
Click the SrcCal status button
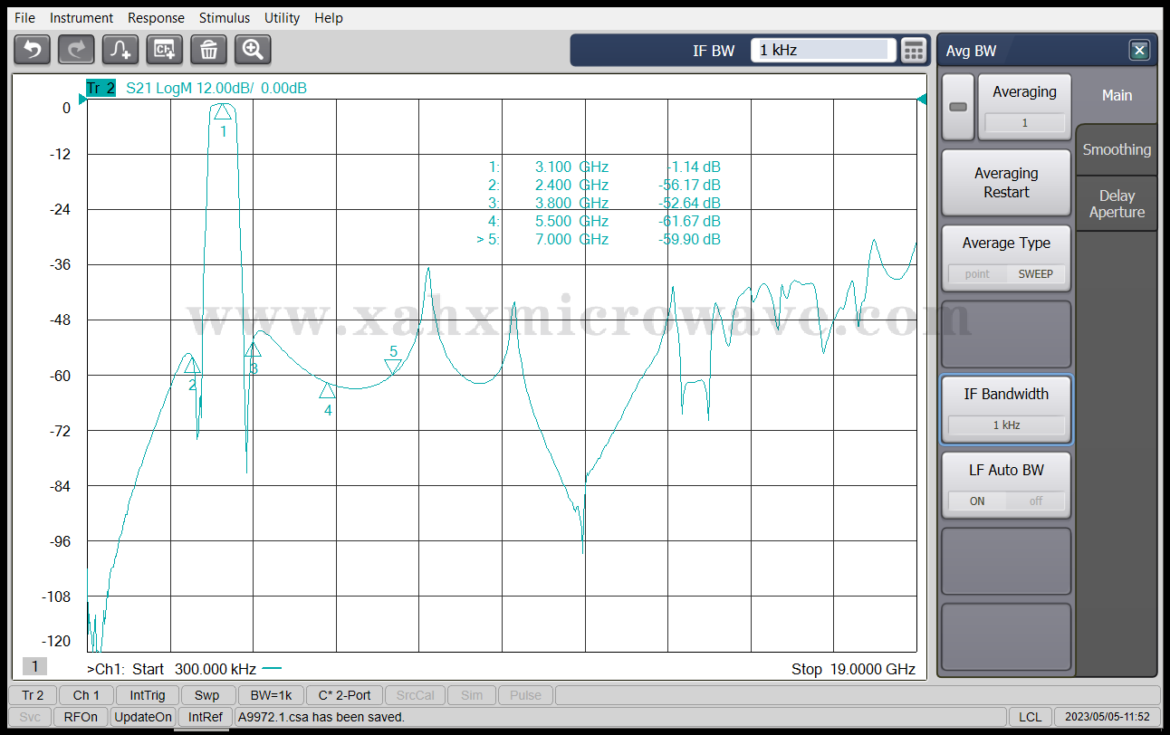pyautogui.click(x=415, y=695)
